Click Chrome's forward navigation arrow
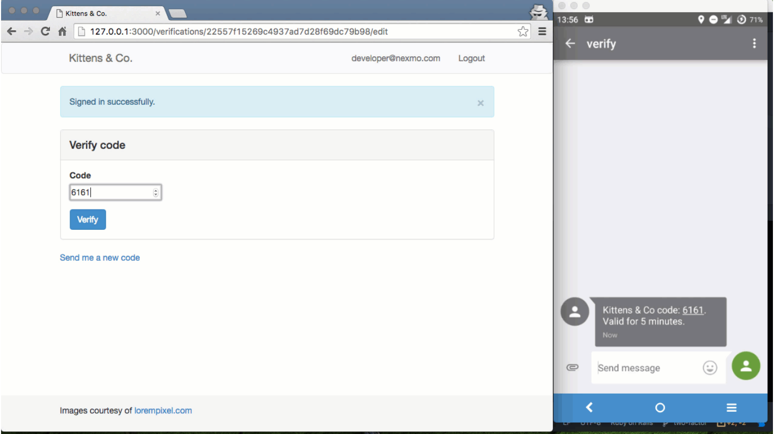The height and width of the screenshot is (434, 774). [29, 31]
